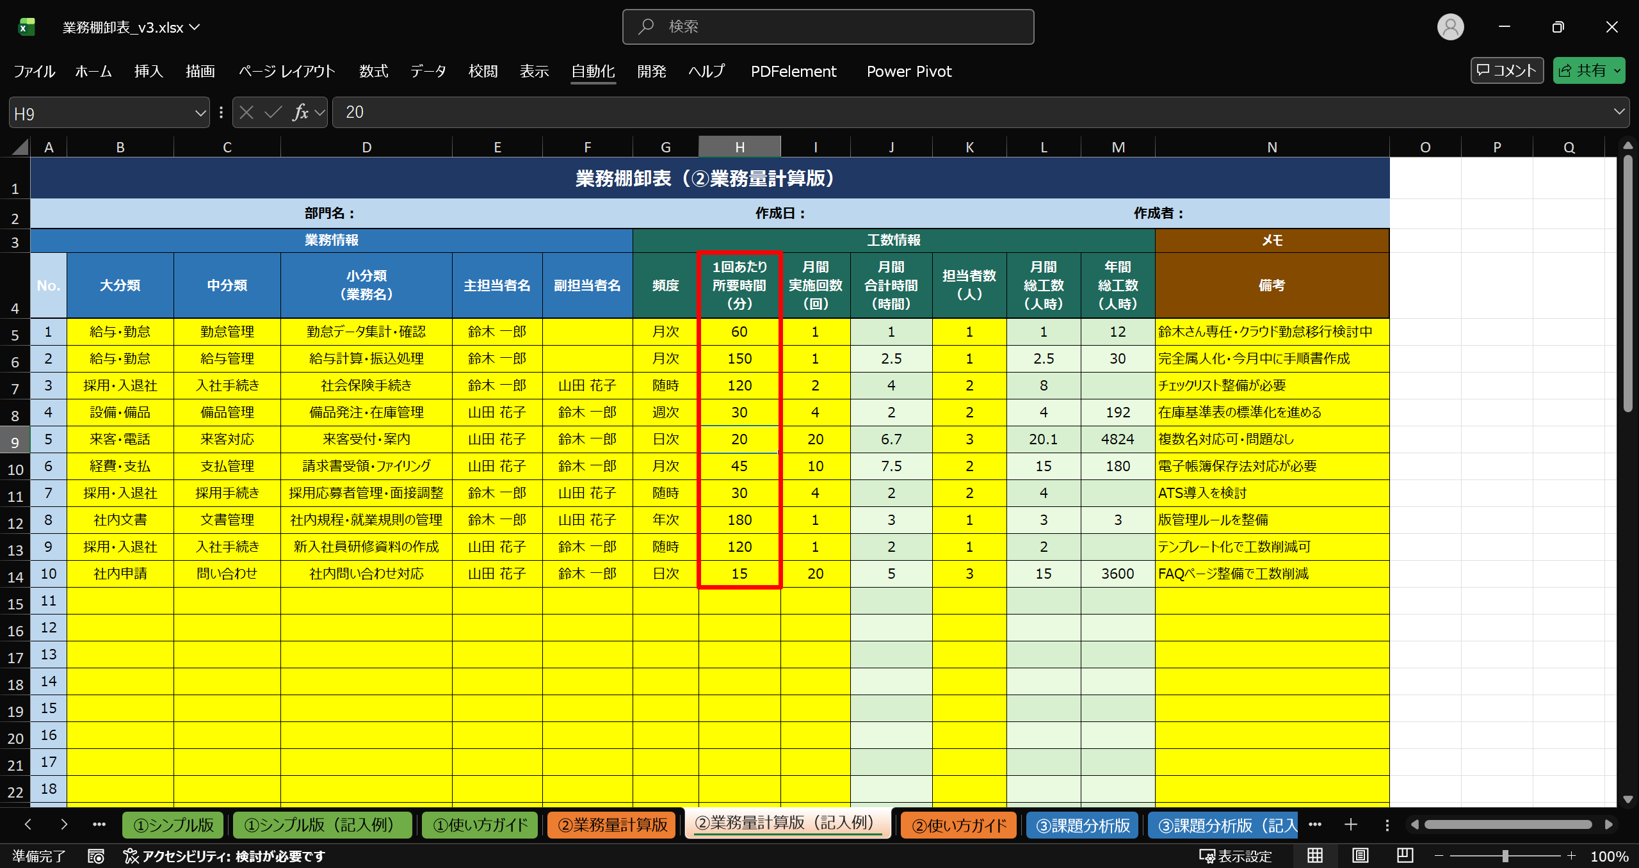Image resolution: width=1639 pixels, height=868 pixels.
Task: Switch to Page Layout view icon
Action: 1360,856
